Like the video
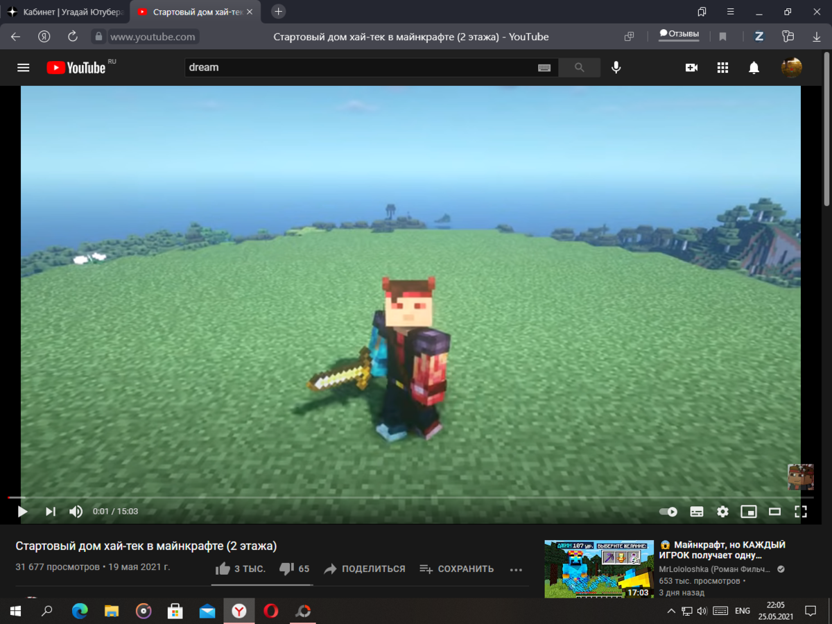832x624 pixels. (x=241, y=569)
